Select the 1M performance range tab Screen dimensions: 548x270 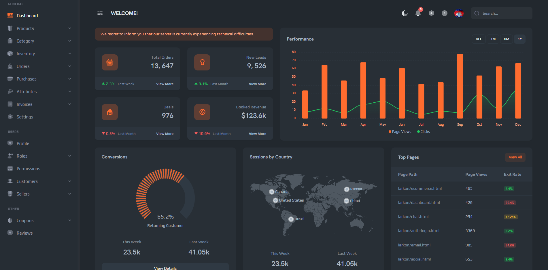[x=493, y=39]
